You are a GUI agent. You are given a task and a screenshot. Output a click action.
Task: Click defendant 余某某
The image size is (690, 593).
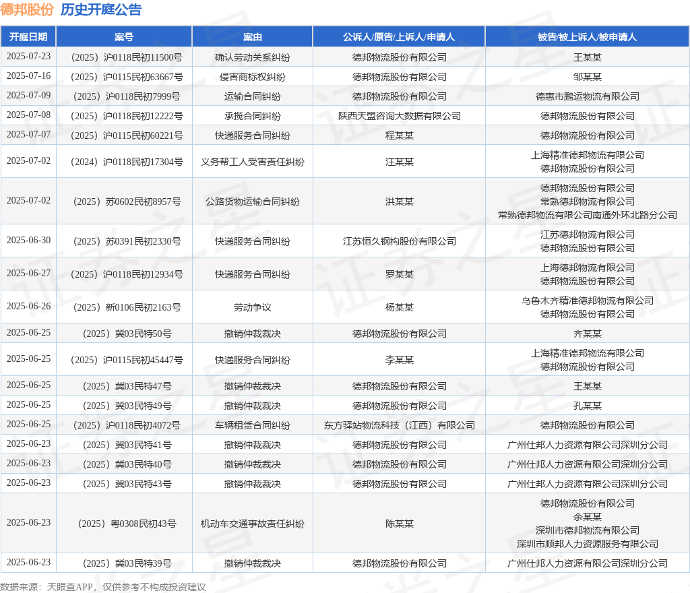tap(588, 518)
